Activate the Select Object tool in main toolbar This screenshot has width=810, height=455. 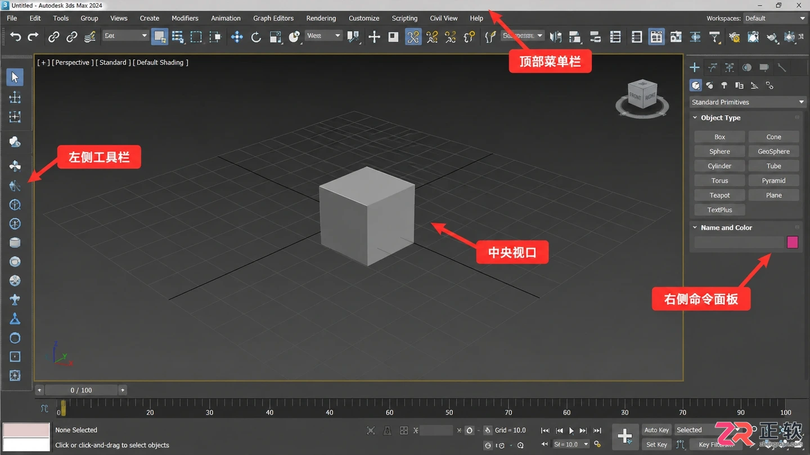click(x=160, y=37)
